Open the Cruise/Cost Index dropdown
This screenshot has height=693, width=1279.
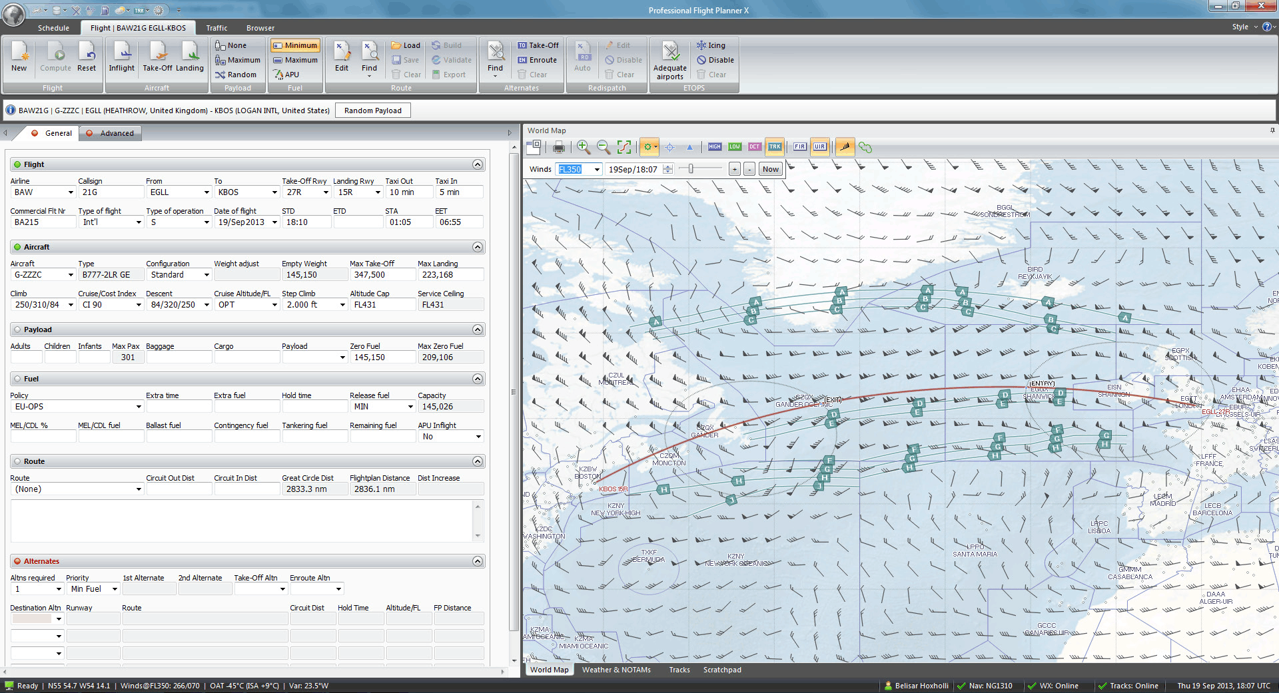139,305
